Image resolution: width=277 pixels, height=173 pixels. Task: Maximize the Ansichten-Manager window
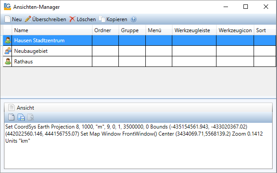pos(246,7)
